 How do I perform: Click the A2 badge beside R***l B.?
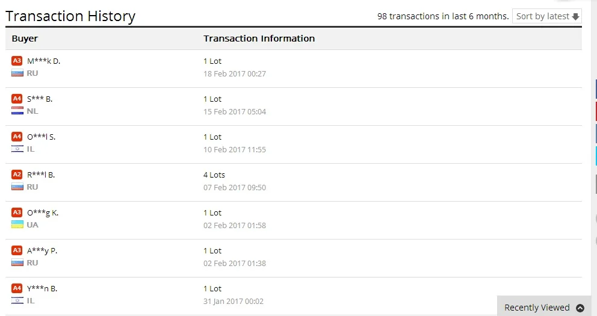(17, 175)
